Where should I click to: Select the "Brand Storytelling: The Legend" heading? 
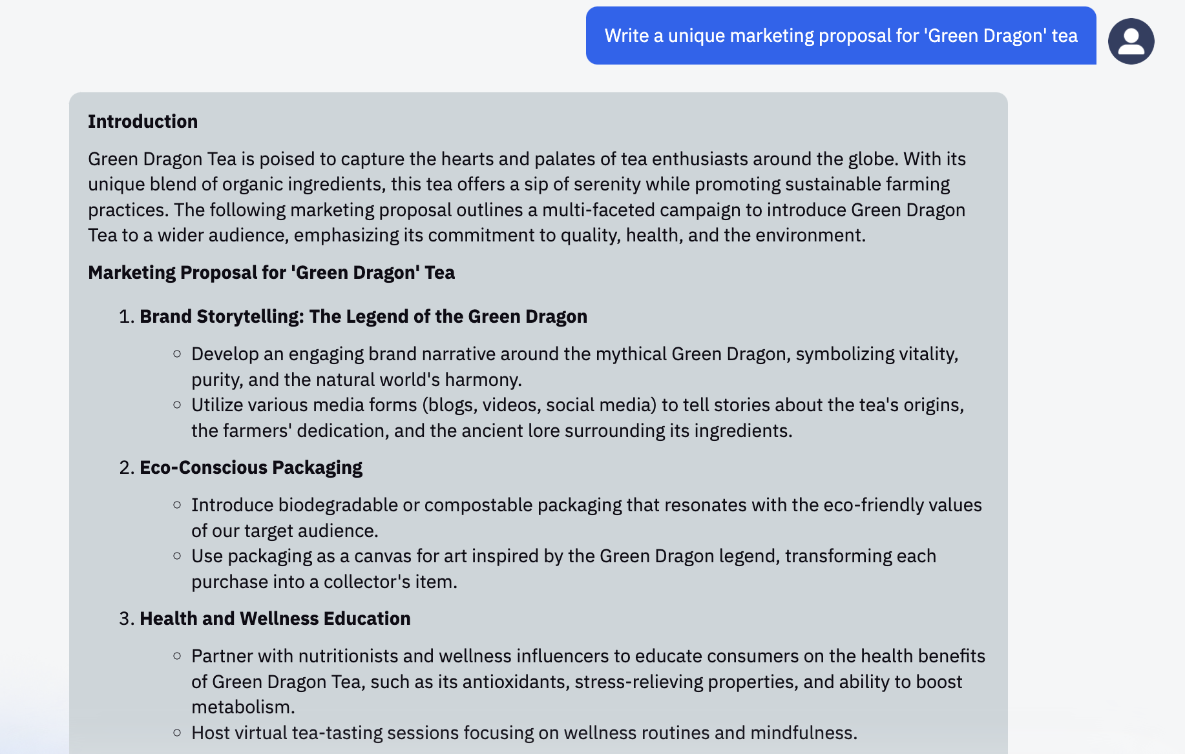point(363,316)
